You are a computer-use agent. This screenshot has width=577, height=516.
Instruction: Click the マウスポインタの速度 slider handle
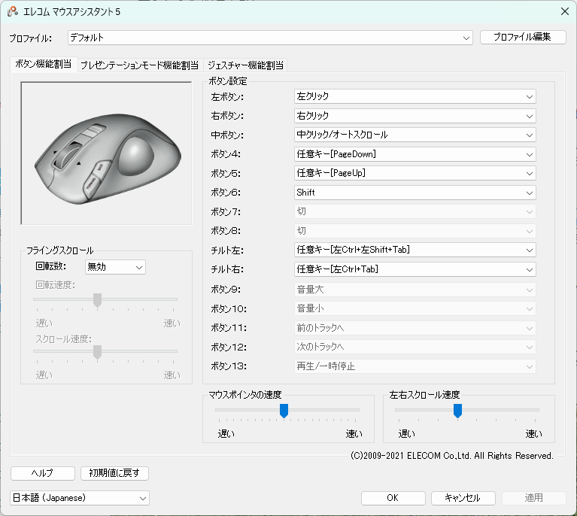[284, 411]
